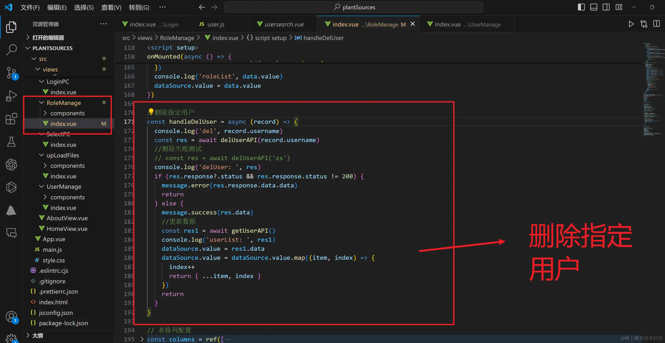665x343 pixels.
Task: Open the 查看(V) menu
Action: point(111,7)
